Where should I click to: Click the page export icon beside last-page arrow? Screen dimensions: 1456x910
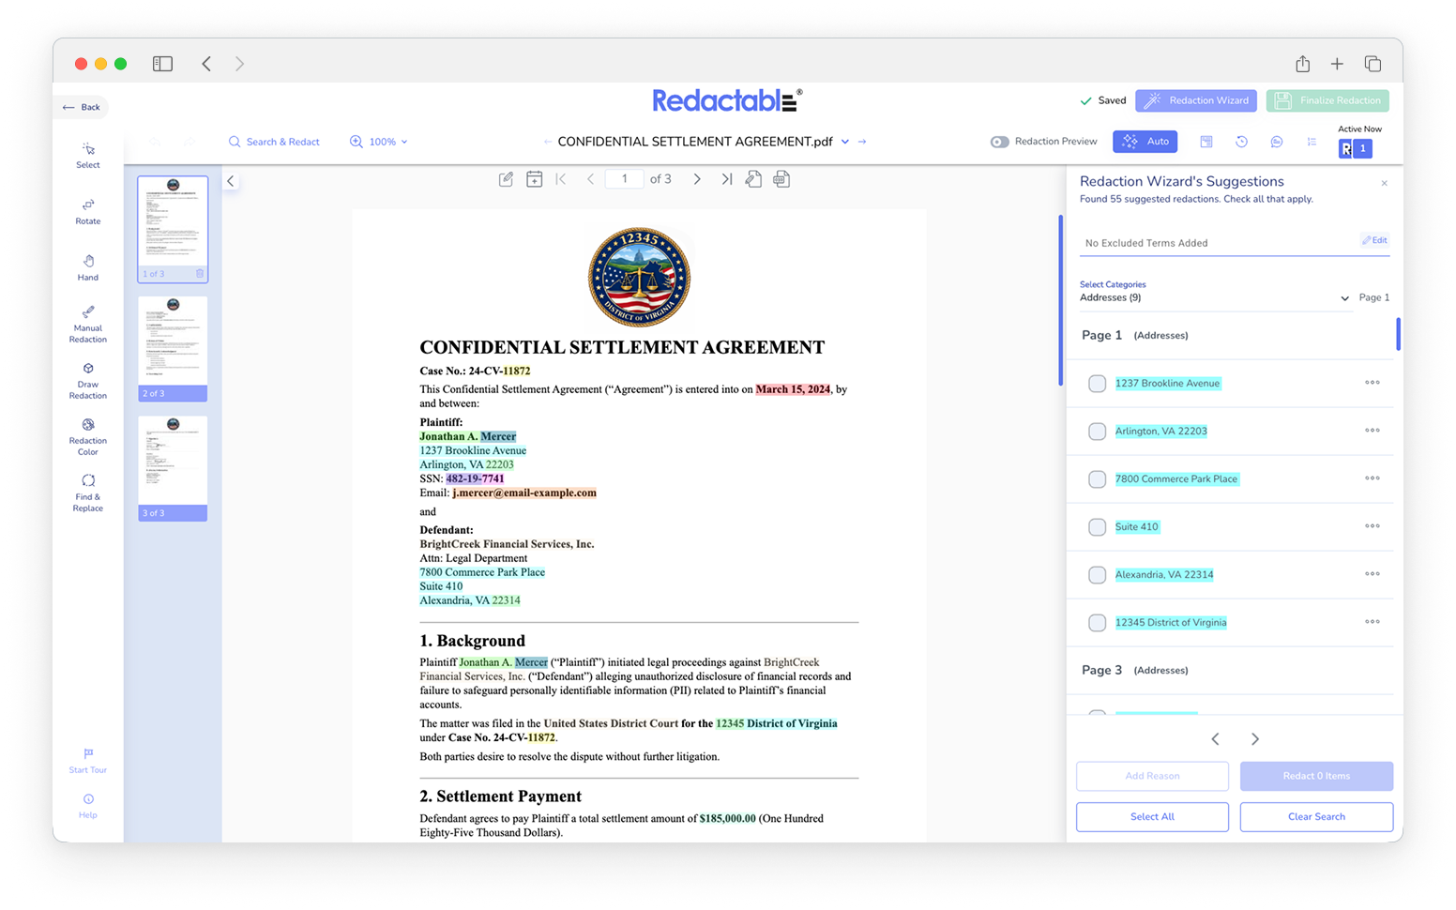click(753, 179)
